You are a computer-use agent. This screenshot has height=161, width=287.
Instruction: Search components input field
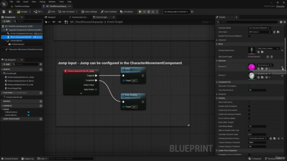pos(28,21)
